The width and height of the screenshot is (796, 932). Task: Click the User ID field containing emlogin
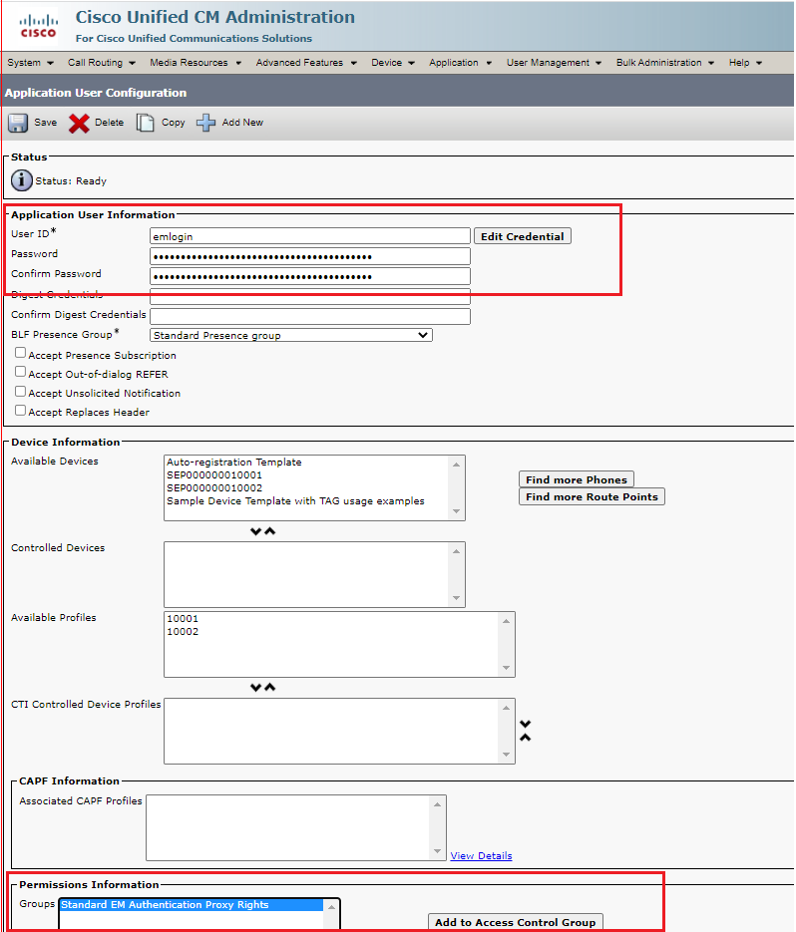[310, 236]
